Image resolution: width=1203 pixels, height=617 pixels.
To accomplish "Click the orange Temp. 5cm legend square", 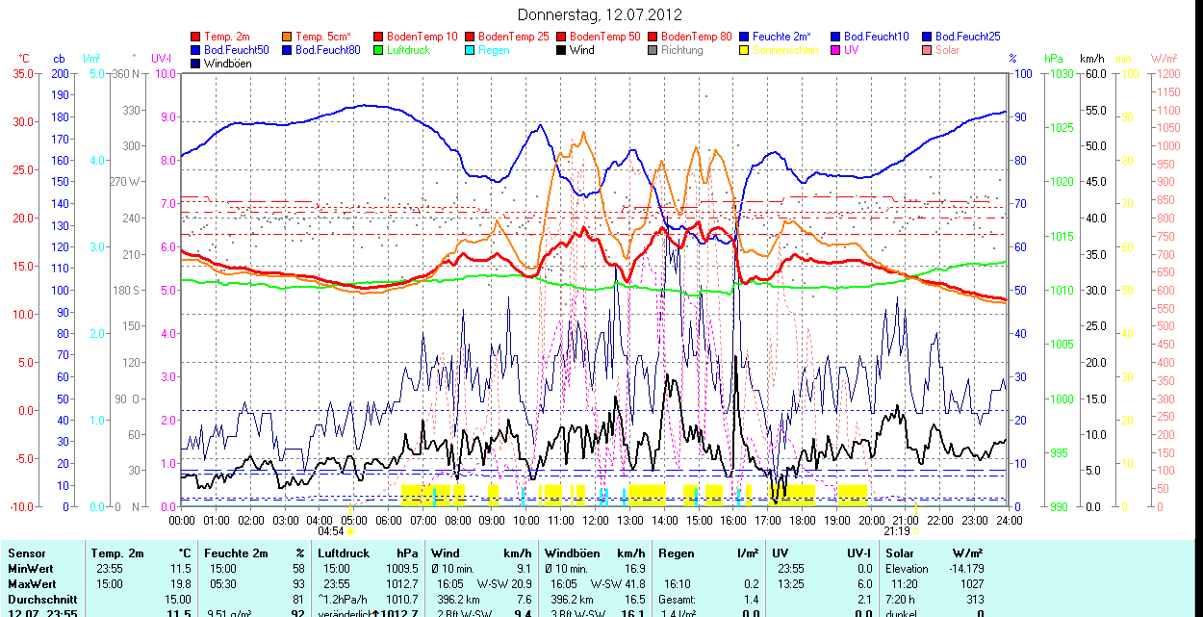I will click(x=288, y=37).
